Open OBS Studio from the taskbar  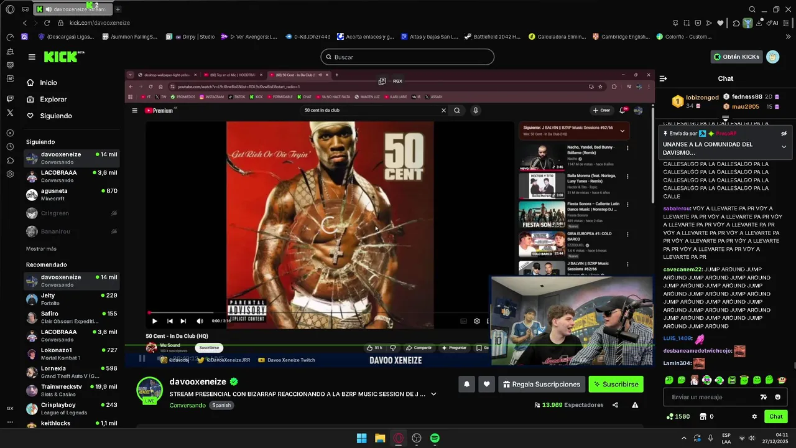click(x=417, y=438)
